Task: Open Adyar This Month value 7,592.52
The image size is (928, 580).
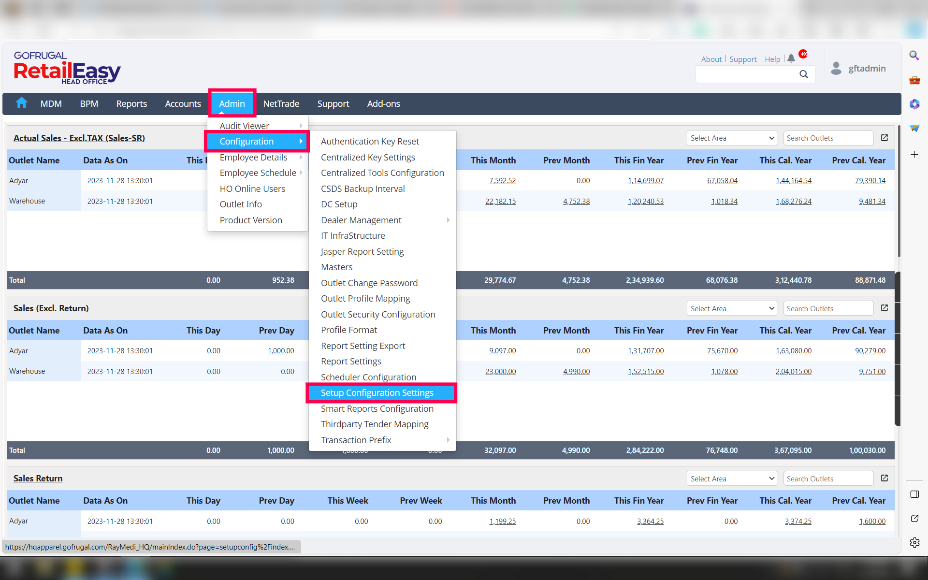Action: point(502,181)
